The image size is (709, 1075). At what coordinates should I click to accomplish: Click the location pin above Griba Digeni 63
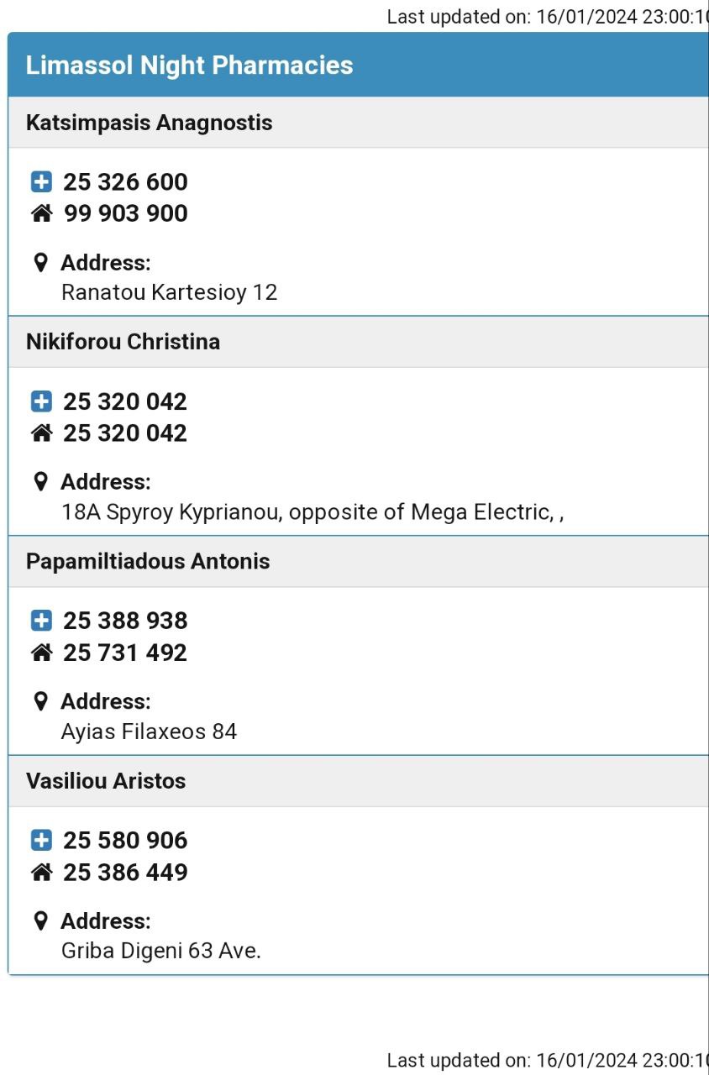40,921
